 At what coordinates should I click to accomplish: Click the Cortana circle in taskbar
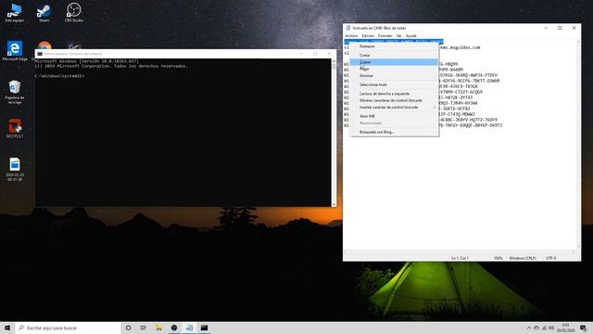[128, 328]
